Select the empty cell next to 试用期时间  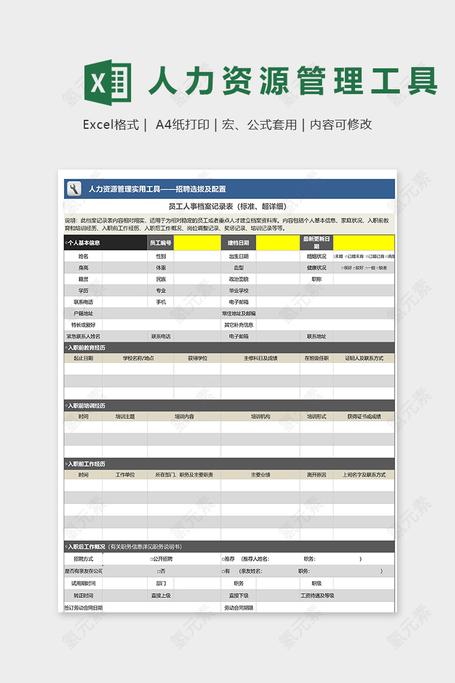coord(125,584)
